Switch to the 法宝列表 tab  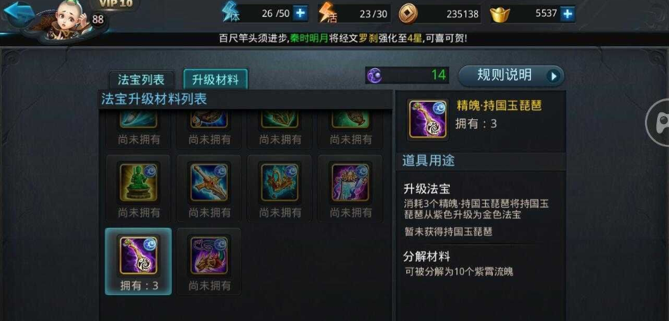coord(141,80)
